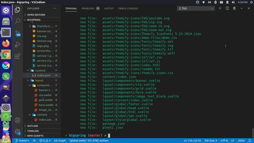Expand the OPEN EDITORS section

click(42, 15)
